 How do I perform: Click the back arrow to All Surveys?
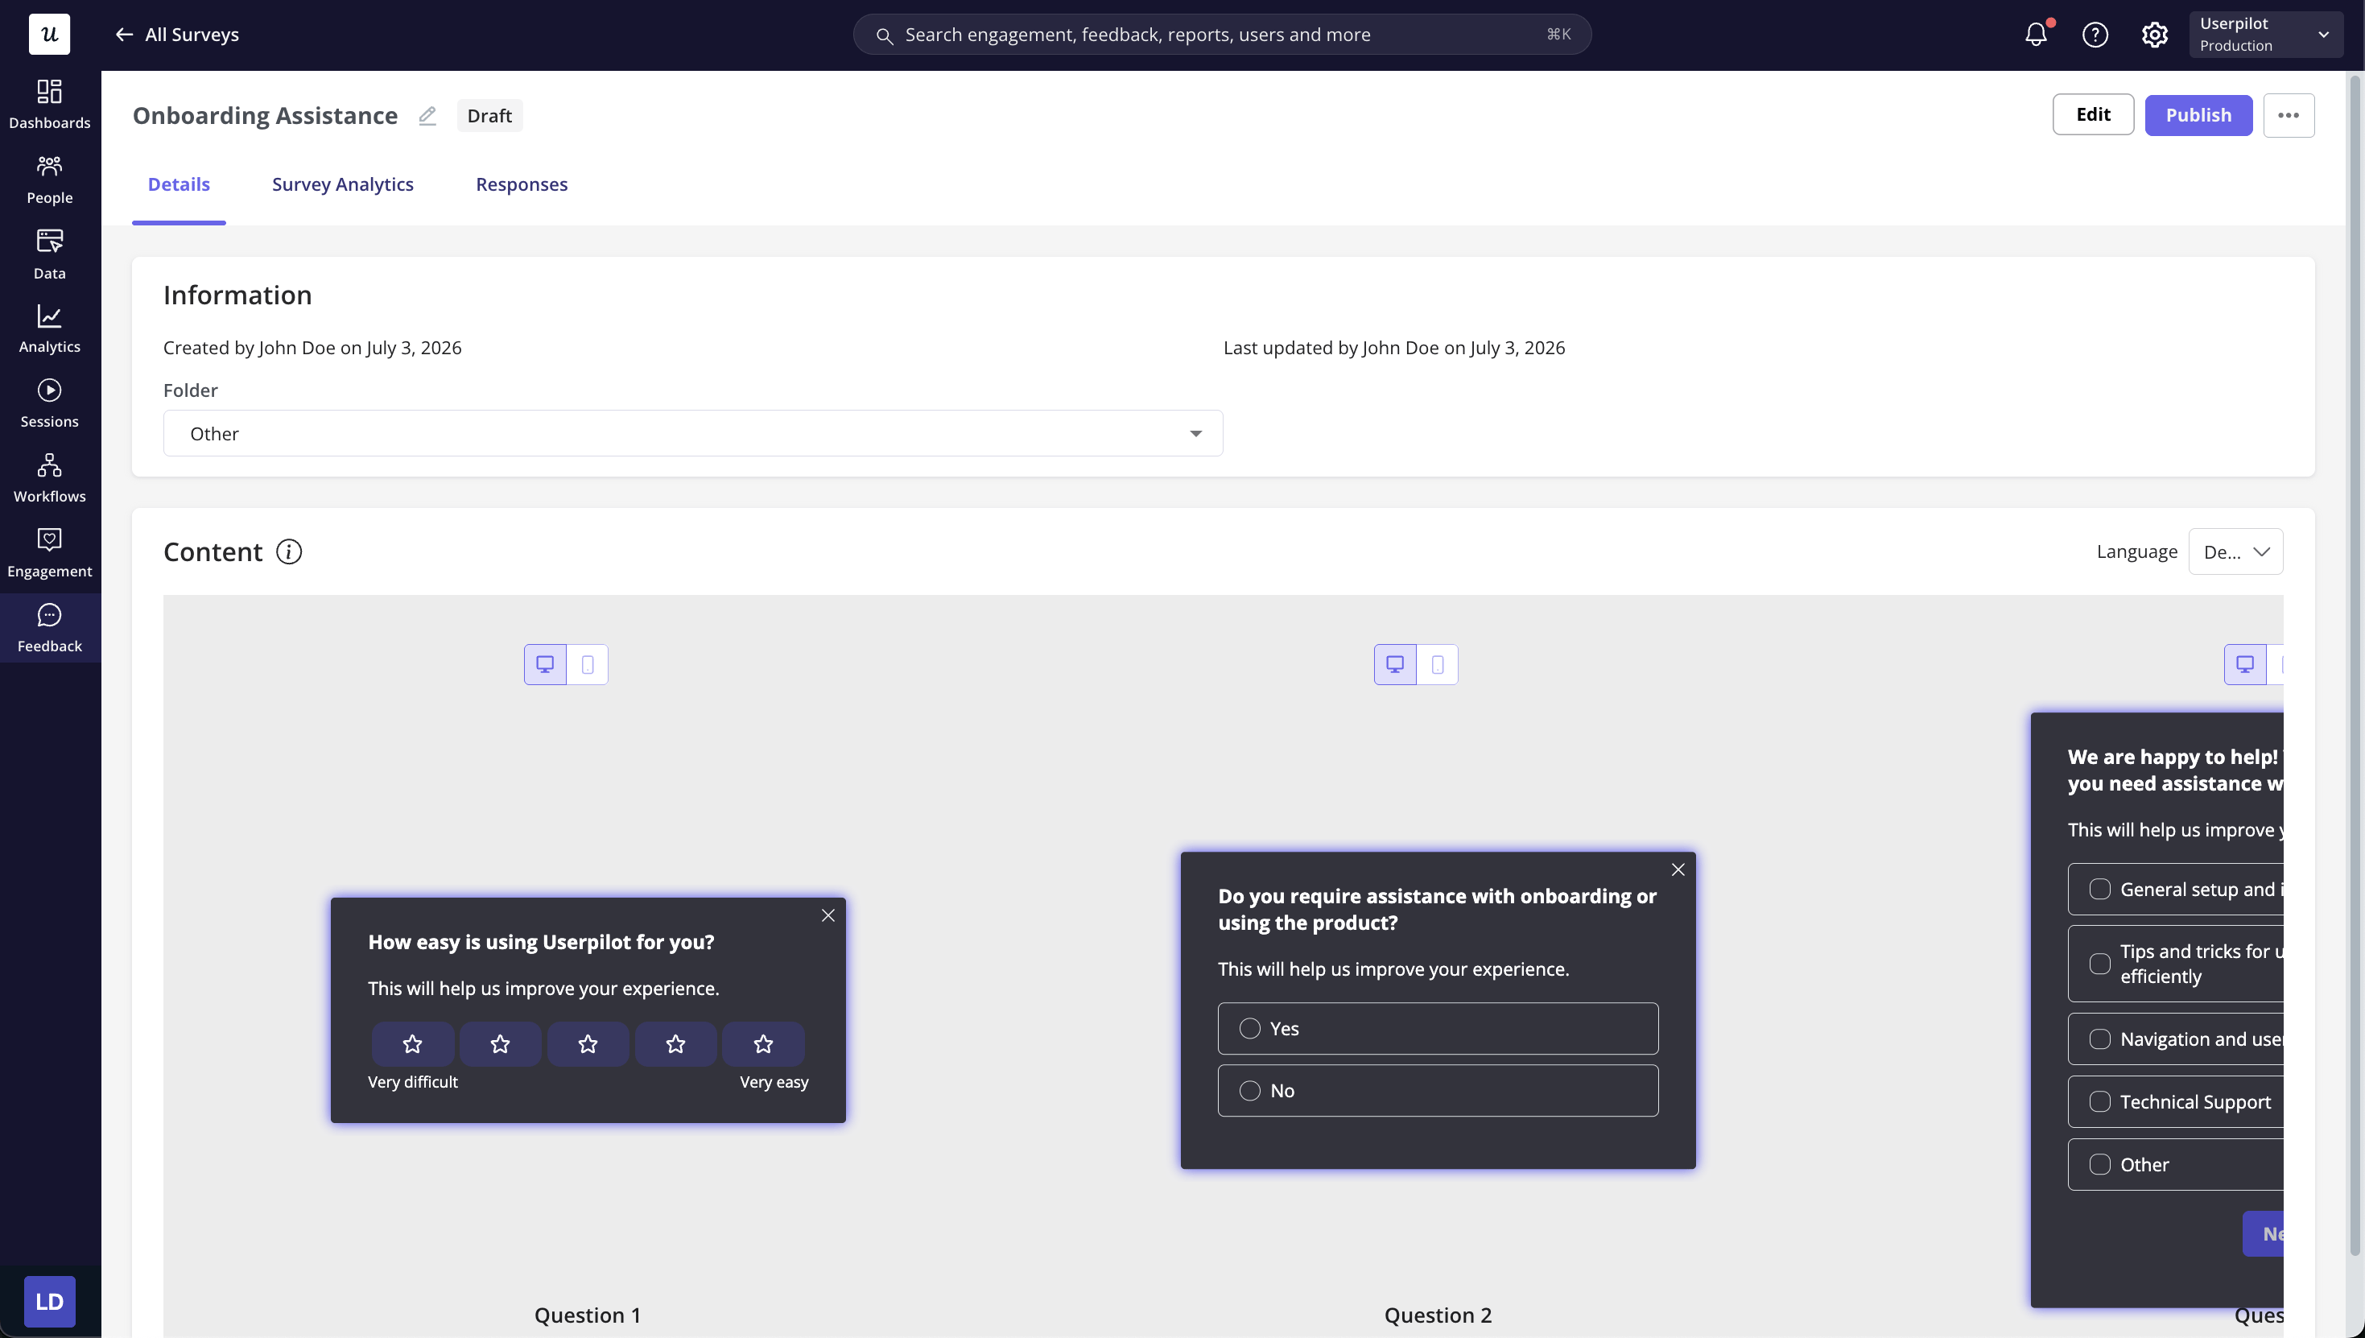pos(124,35)
